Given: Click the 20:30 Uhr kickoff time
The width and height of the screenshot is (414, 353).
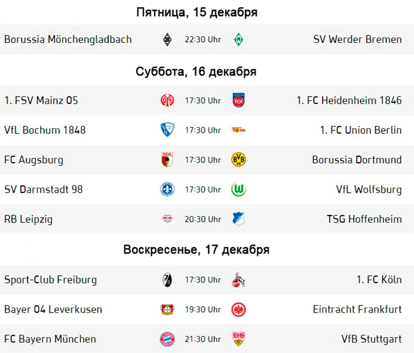Looking at the screenshot, I should pyautogui.click(x=203, y=219).
